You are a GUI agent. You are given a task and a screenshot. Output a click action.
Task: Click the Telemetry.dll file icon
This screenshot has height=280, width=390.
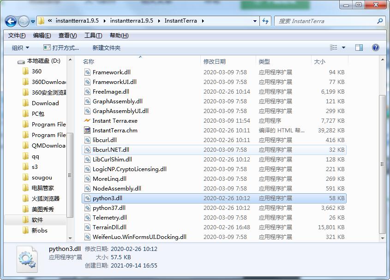pyautogui.click(x=87, y=218)
